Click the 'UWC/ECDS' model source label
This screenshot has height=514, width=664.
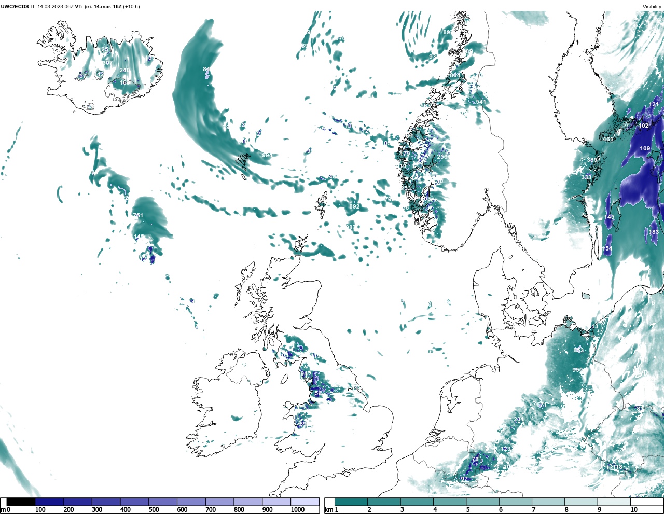tap(15, 6)
